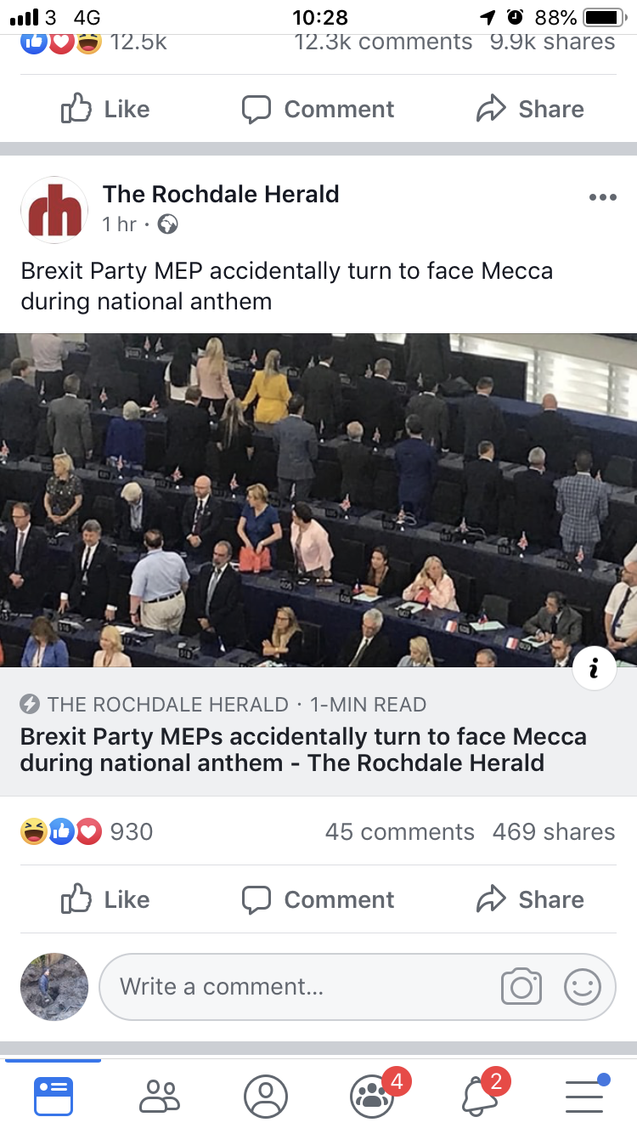Open the Rochdale Herald profile logo
This screenshot has height=1134, width=637.
click(x=54, y=211)
